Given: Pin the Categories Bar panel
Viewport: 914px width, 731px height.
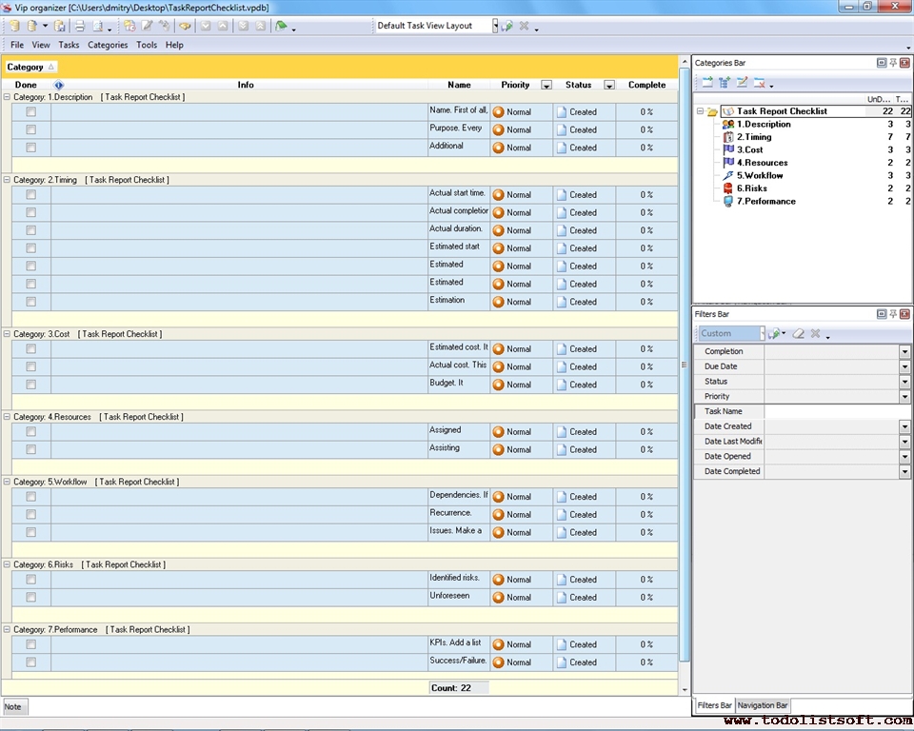Looking at the screenshot, I should tap(893, 63).
